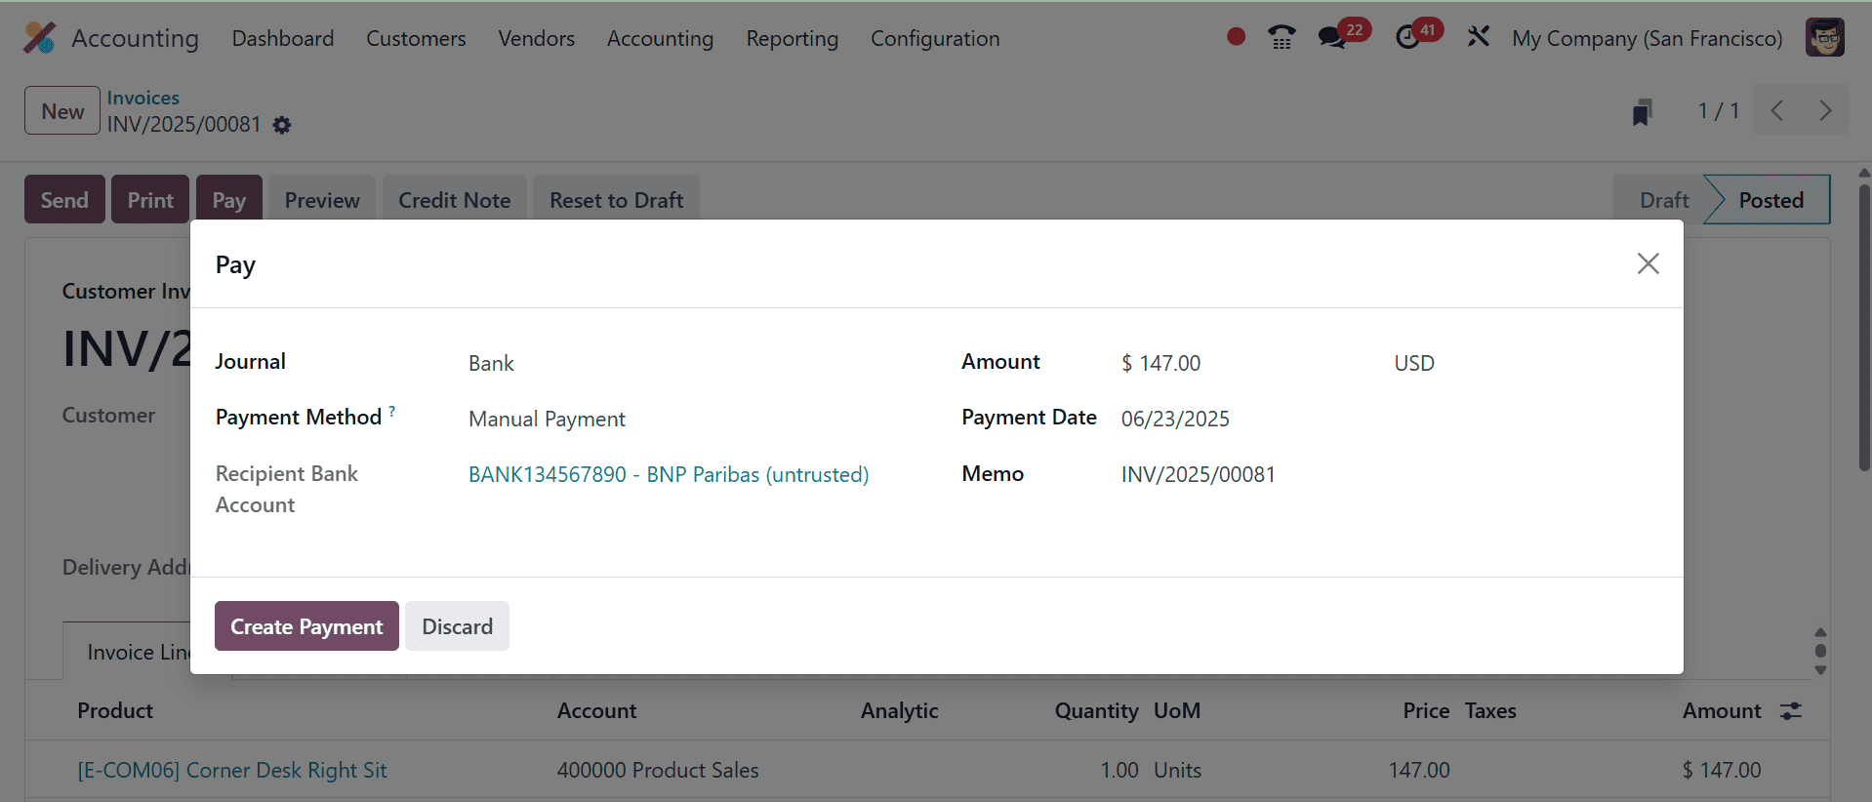This screenshot has width=1872, height=802.
Task: Click the 400000 Product Sales account cell
Action: pyautogui.click(x=658, y=770)
